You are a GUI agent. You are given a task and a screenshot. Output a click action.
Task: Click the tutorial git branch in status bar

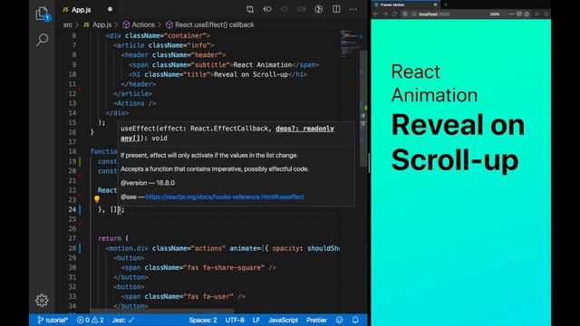[x=53, y=320]
